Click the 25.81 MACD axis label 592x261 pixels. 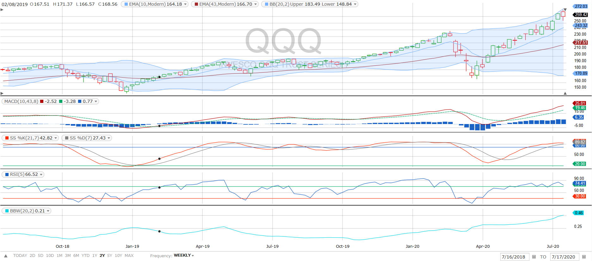click(579, 103)
